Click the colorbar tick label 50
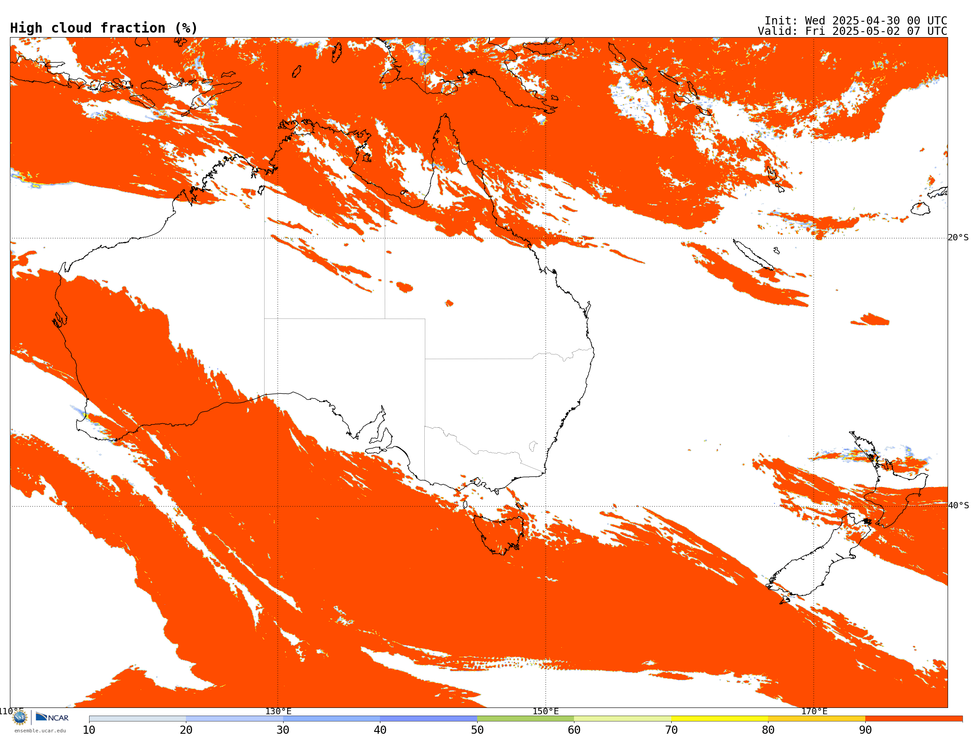 (477, 730)
